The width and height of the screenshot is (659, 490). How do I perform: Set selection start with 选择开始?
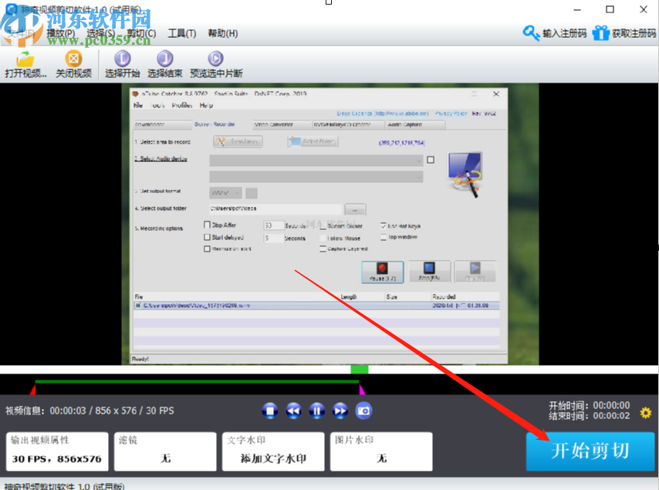(122, 65)
